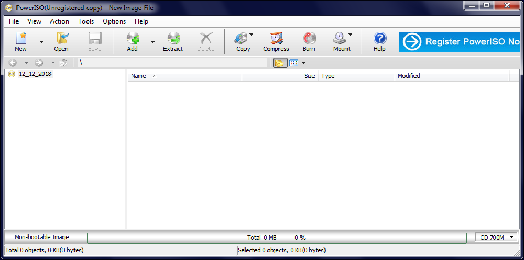Screen dimensions: 524x260
Task: Click the Forward navigation arrow icon
Action: tap(39, 63)
